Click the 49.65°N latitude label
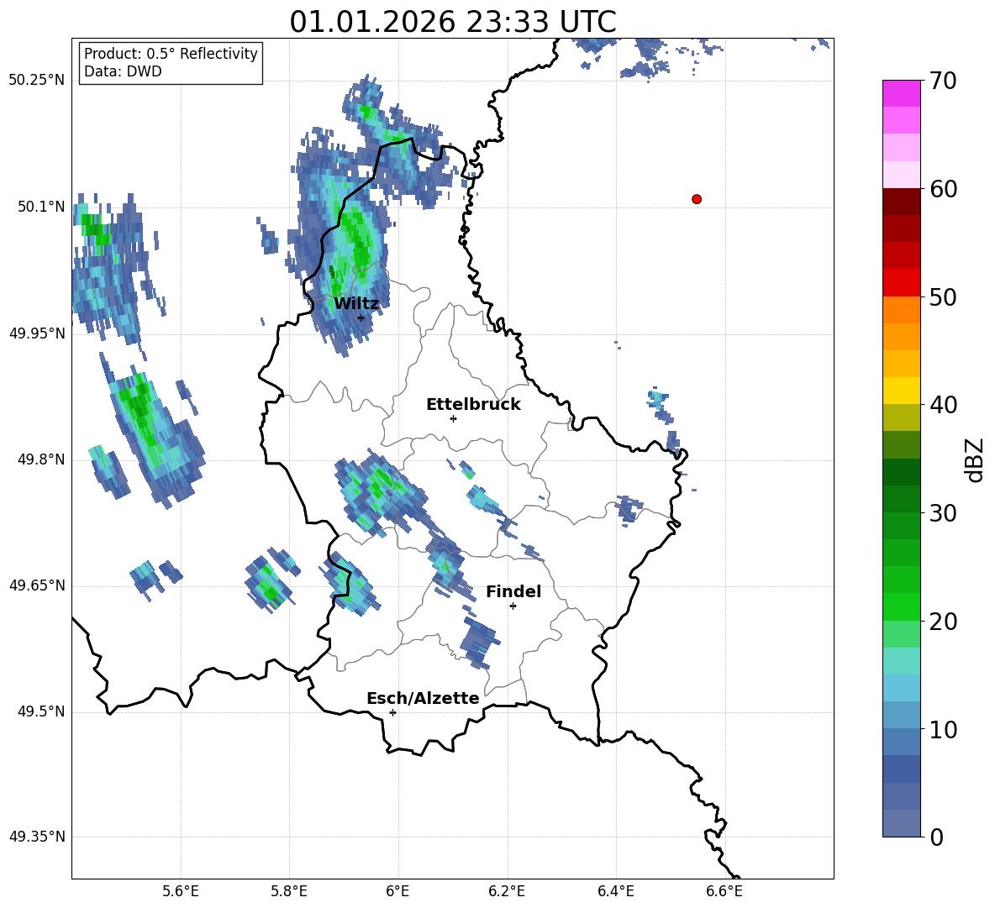995x908 pixels. coord(37,585)
